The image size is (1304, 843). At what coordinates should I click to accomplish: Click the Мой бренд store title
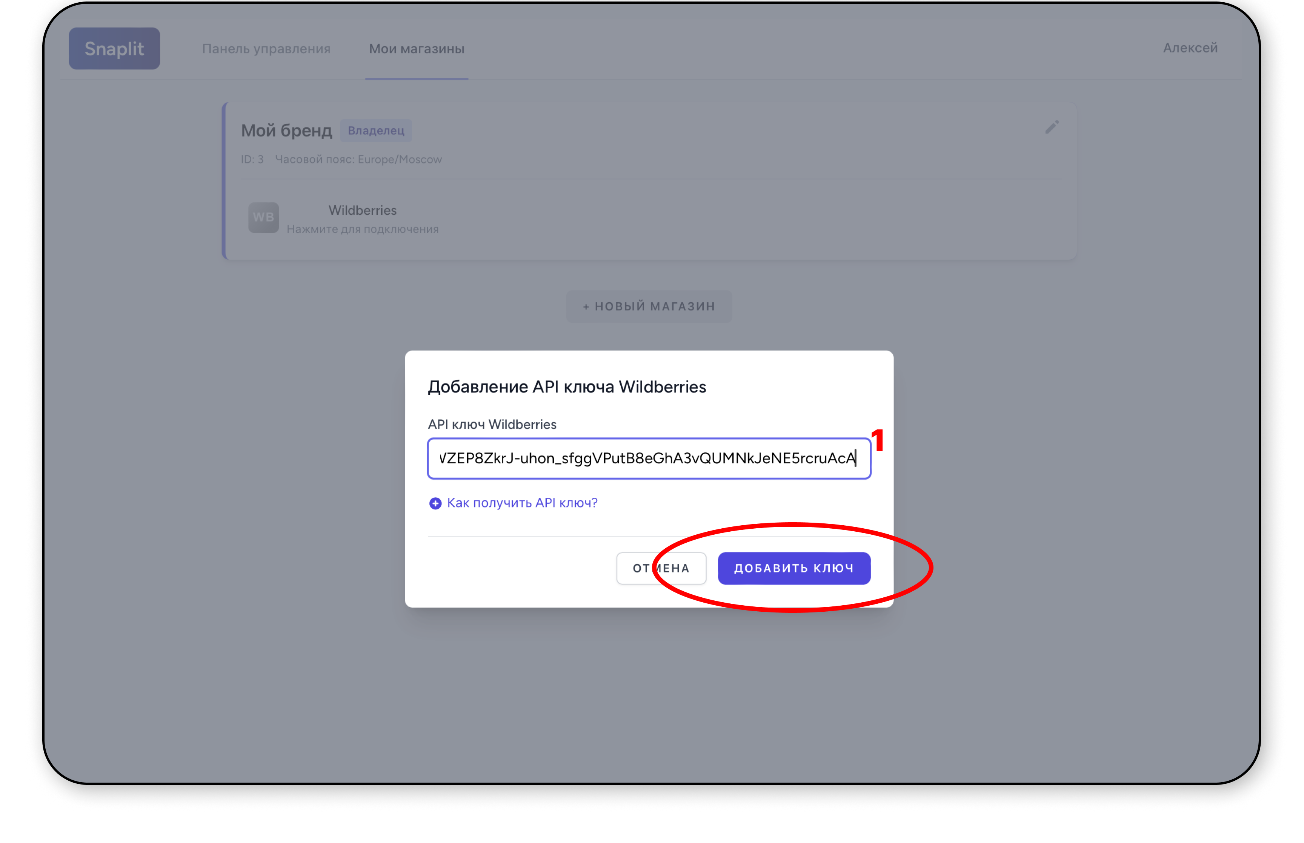(x=286, y=131)
